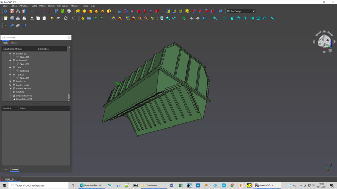The image size is (337, 189).
Task: Open the Measure distance ruler tool
Action: pyautogui.click(x=272, y=18)
